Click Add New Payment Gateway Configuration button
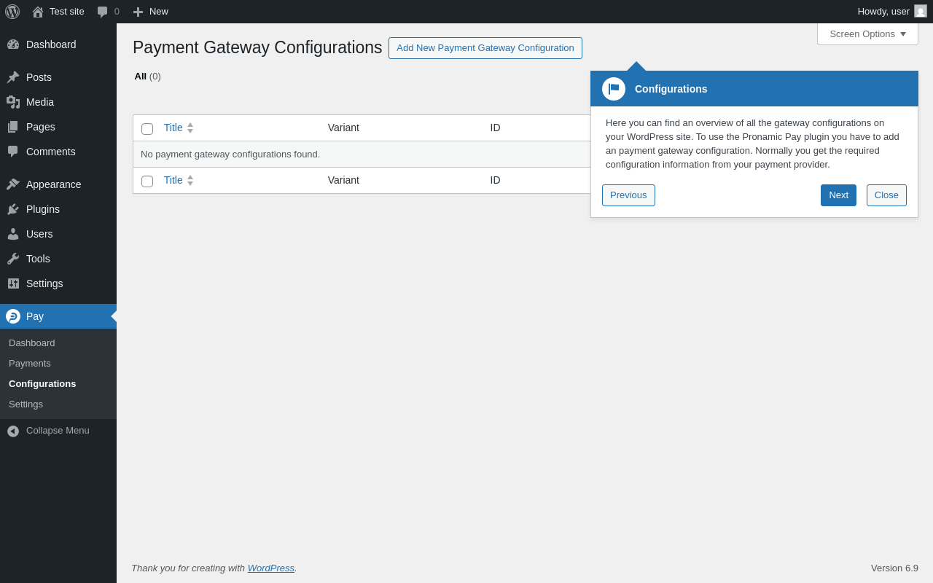 pyautogui.click(x=485, y=48)
